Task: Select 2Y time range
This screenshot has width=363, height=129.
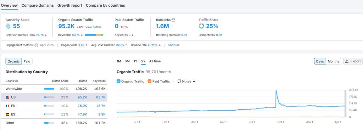Action: tap(143, 61)
